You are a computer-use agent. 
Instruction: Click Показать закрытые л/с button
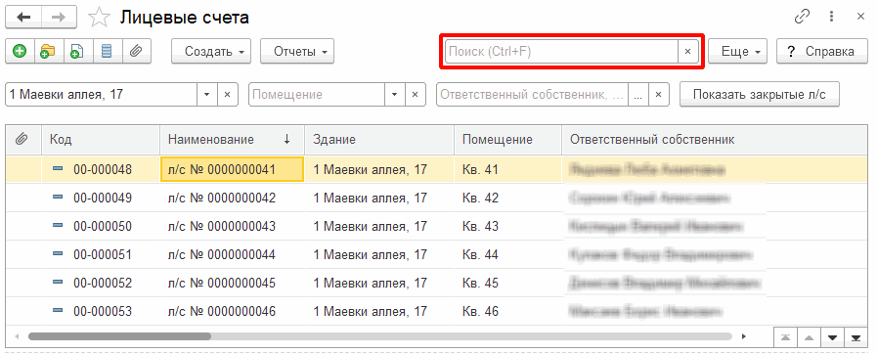click(x=760, y=95)
